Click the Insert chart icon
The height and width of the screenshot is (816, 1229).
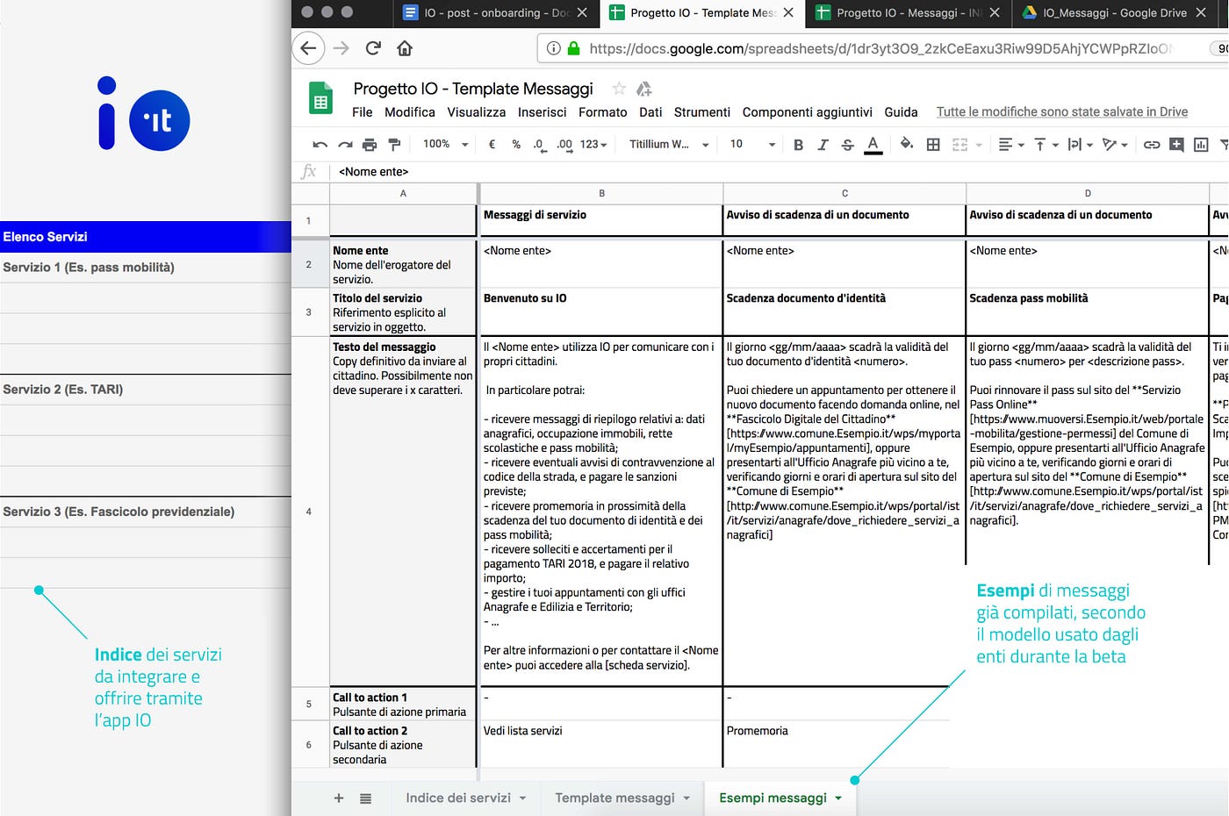[x=1201, y=145]
